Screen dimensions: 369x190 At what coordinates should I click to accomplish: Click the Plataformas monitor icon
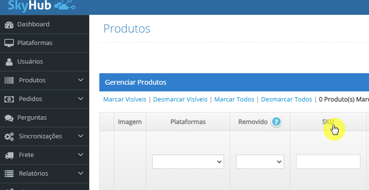[9, 43]
